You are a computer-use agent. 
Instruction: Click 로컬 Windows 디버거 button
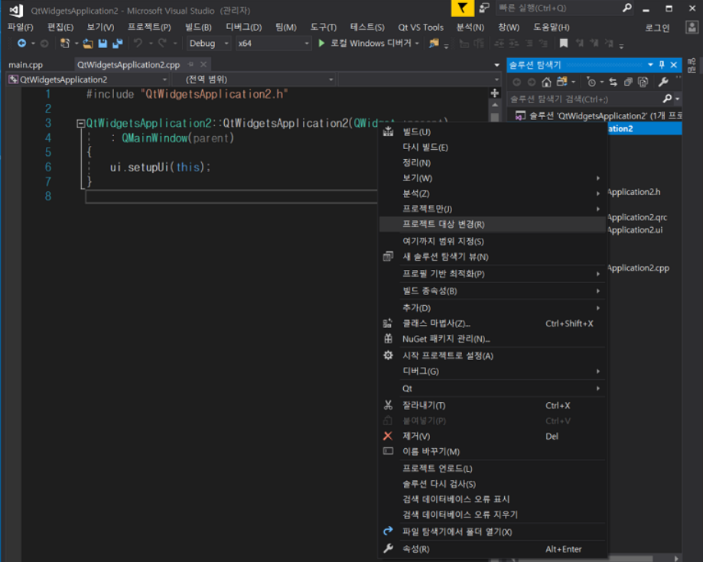coord(365,44)
